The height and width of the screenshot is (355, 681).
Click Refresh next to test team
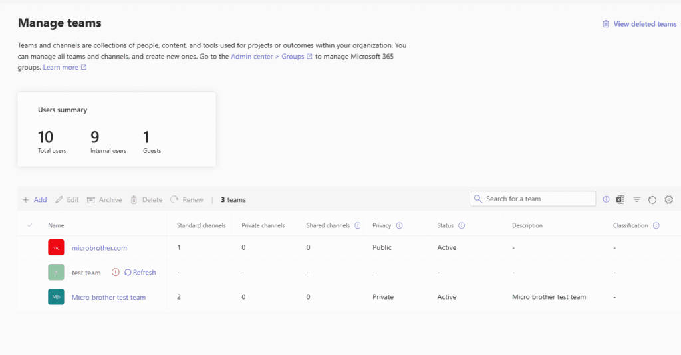140,272
